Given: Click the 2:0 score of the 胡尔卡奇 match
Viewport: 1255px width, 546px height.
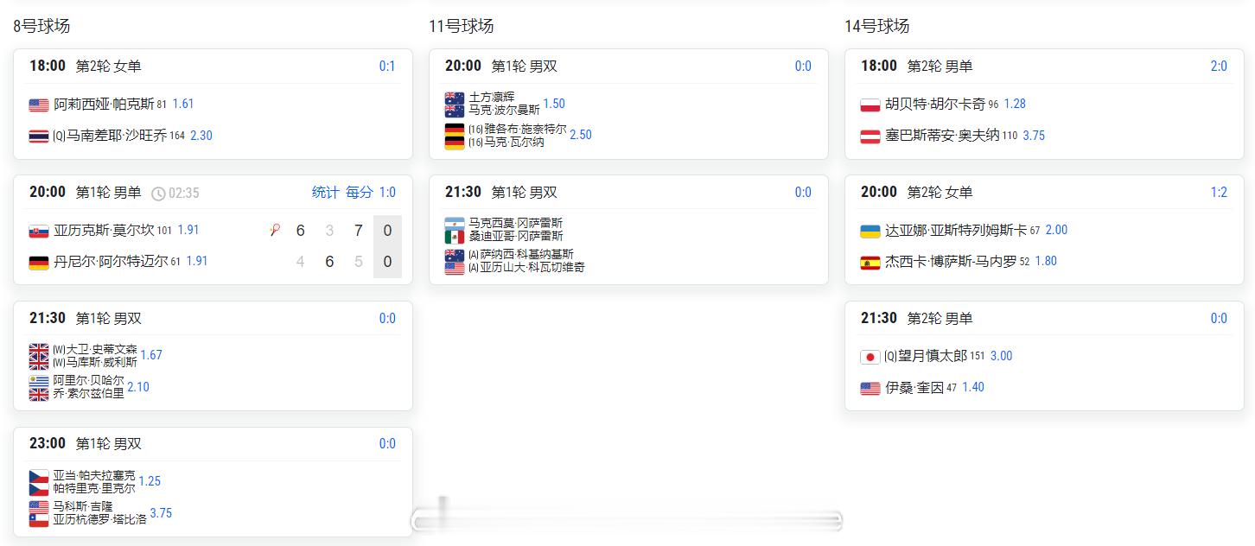Looking at the screenshot, I should pyautogui.click(x=1219, y=66).
